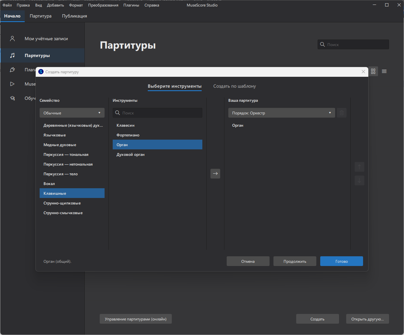Close the Создать партитуру dialog
This screenshot has width=404, height=335.
(x=363, y=72)
